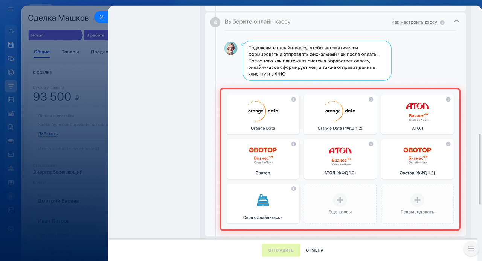Select the АТОЛ (ФФД 1.2) cash register

coord(340,159)
